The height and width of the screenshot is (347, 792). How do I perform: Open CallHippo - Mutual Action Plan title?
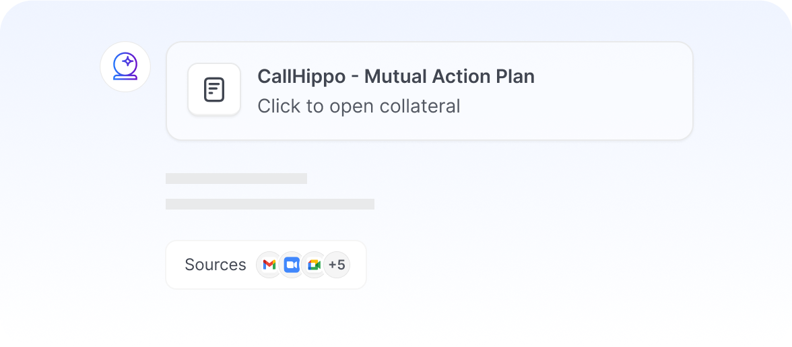(x=396, y=77)
